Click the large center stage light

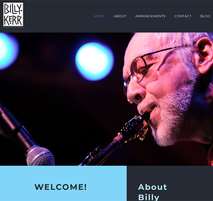tap(95, 62)
